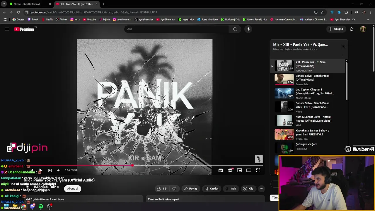The image size is (375, 211).
Task: Skip to the next video
Action: pyautogui.click(x=50, y=170)
